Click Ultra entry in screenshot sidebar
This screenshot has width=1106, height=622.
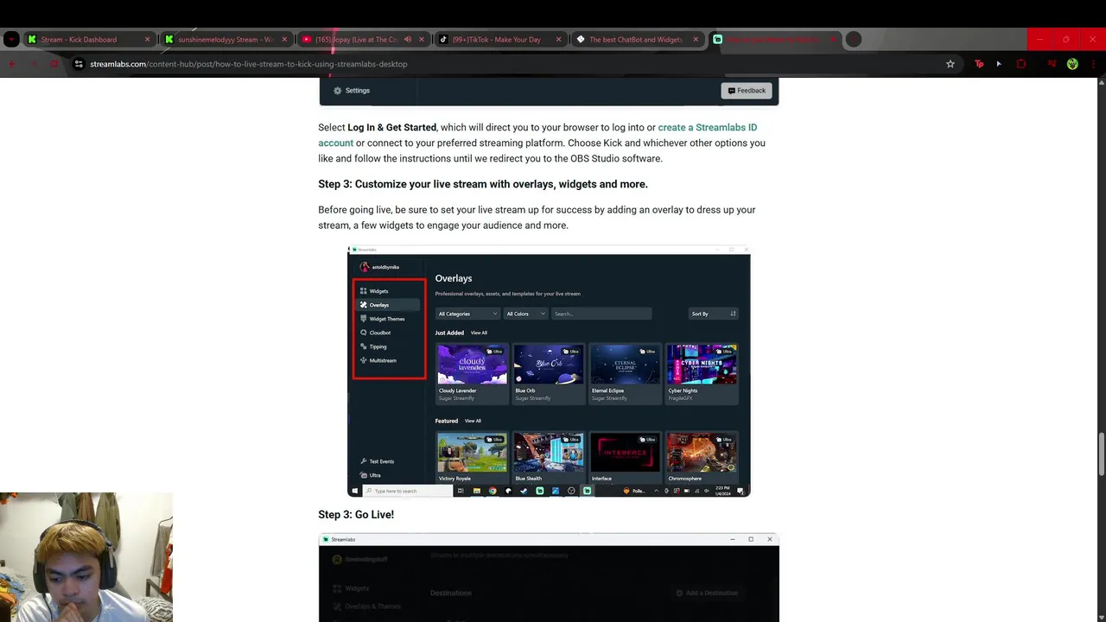pos(370,475)
